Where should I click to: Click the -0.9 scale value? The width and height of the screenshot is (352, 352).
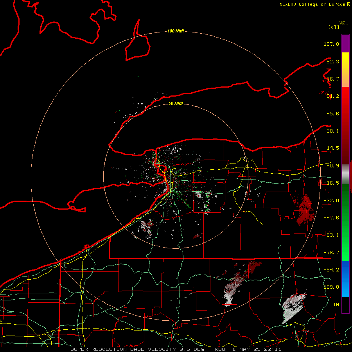[x=333, y=166]
